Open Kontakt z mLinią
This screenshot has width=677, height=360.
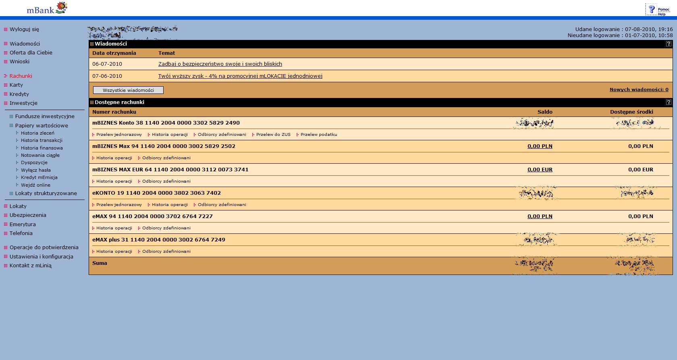coord(31,266)
